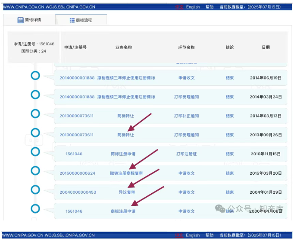This screenshot has height=239, width=294.
Task: Click the 商标详情 tab document icon
Action: point(20,20)
